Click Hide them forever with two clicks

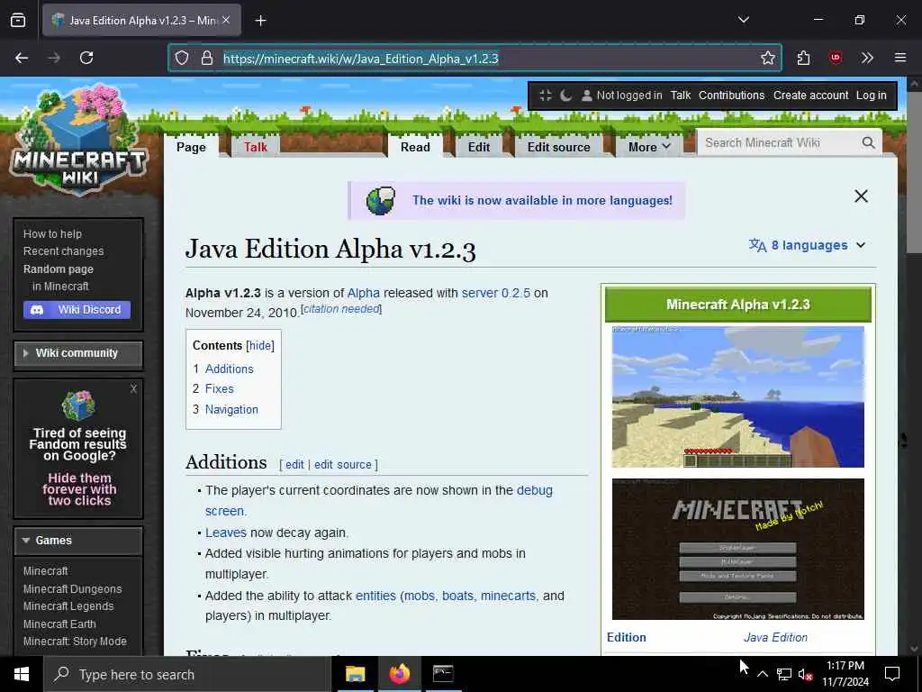79,489
